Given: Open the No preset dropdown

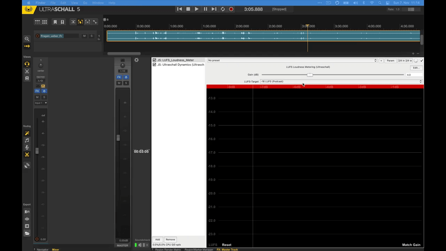Looking at the screenshot, I should click(292, 60).
